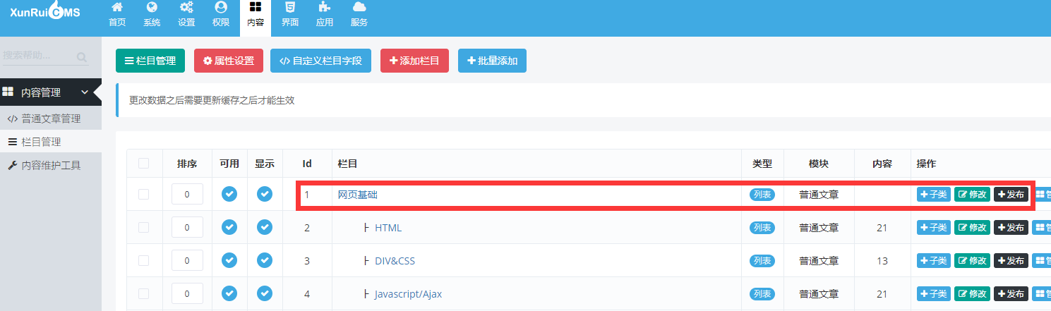Screen dimensions: 1051x311
Task: Open the 首页 home icon in top navigation
Action: 117,8
